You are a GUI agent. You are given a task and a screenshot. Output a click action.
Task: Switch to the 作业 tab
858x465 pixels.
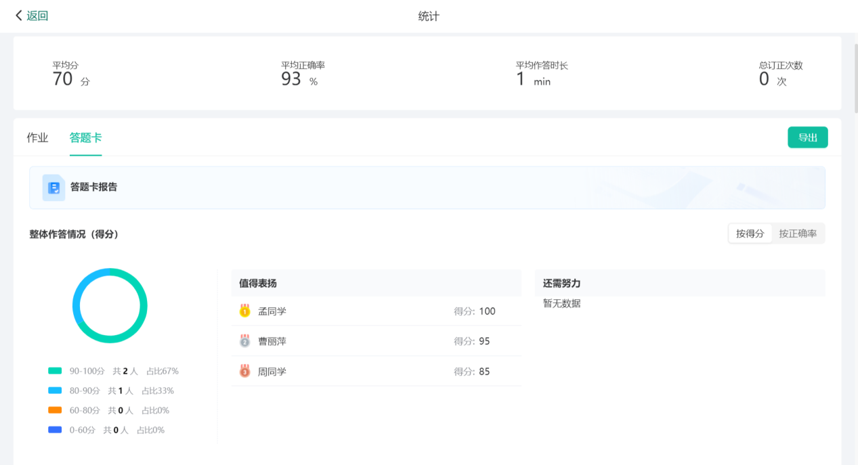coord(37,137)
